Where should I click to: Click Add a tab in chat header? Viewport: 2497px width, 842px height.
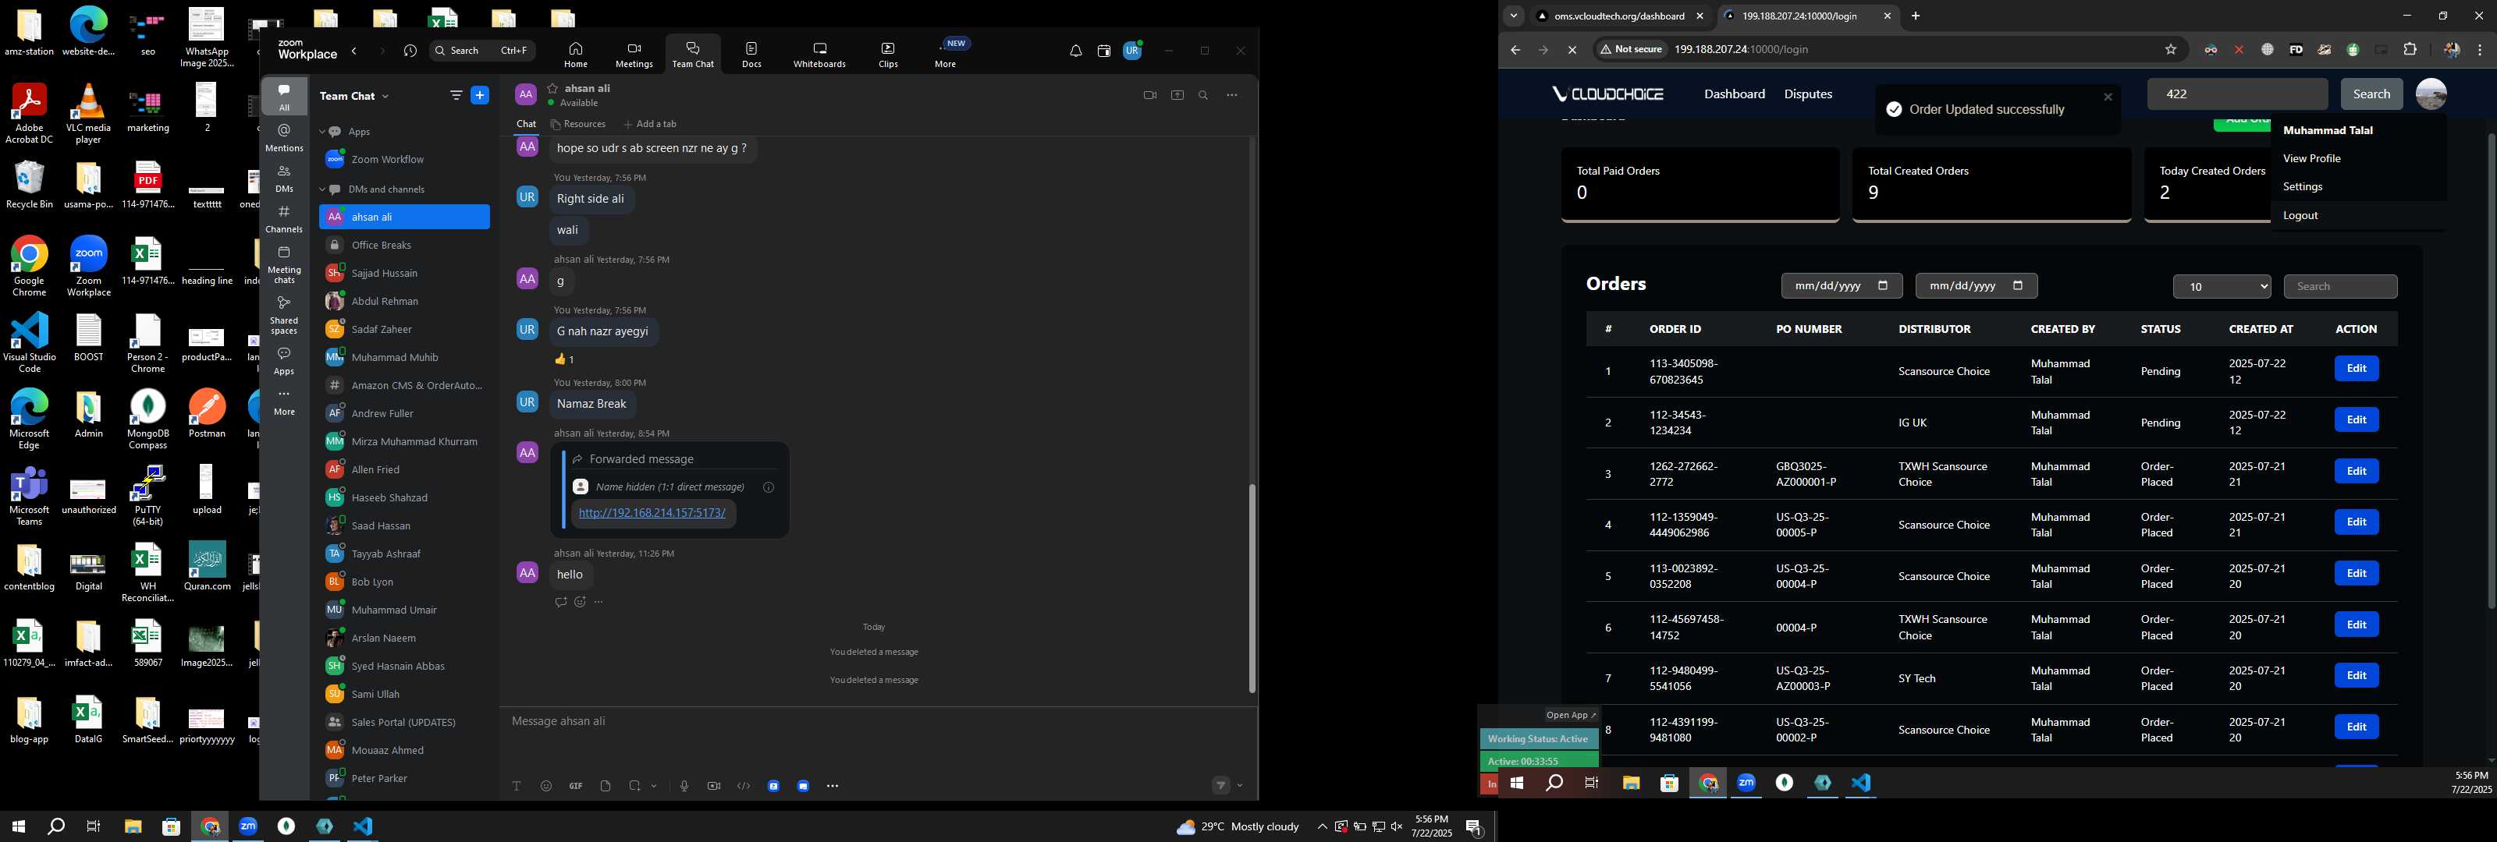(651, 124)
